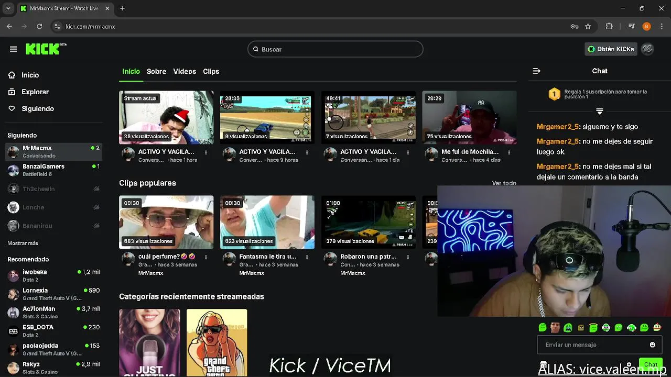Insert the last robot emote
This screenshot has width=671, height=377.
click(657, 328)
